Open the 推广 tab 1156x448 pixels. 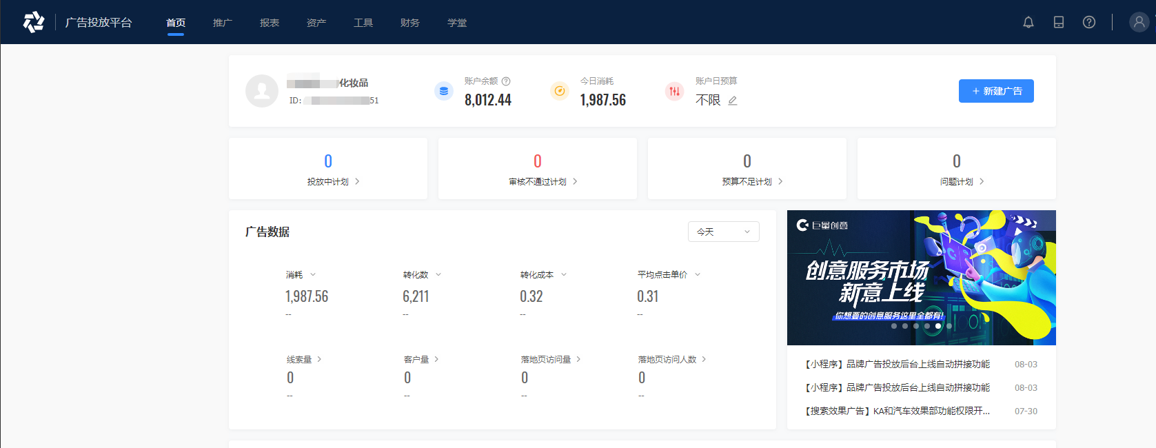point(223,23)
